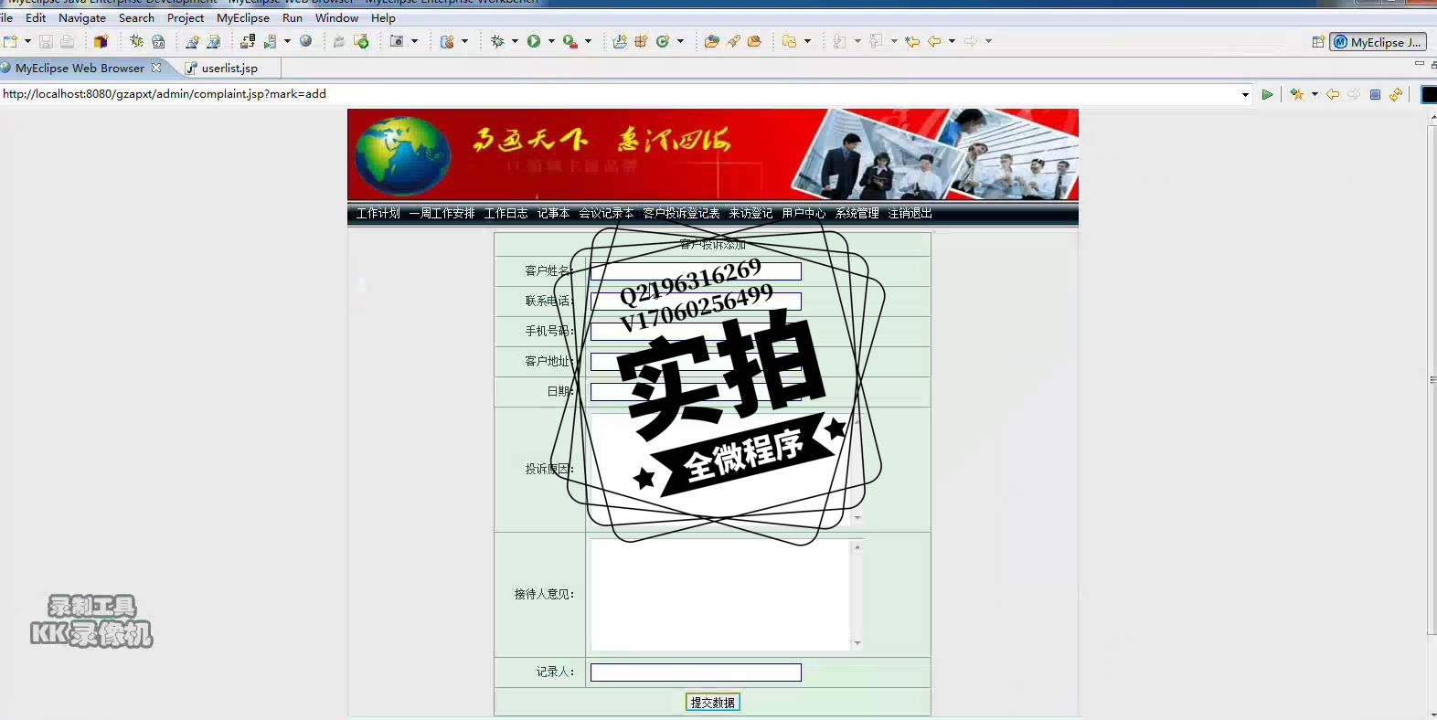
Task: Open the 工作计划 nav link
Action: pyautogui.click(x=378, y=213)
